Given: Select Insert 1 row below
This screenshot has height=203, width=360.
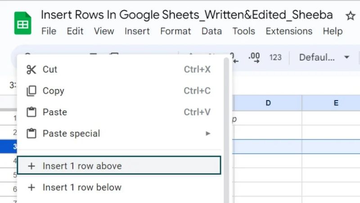Looking at the screenshot, I should click(119, 187).
